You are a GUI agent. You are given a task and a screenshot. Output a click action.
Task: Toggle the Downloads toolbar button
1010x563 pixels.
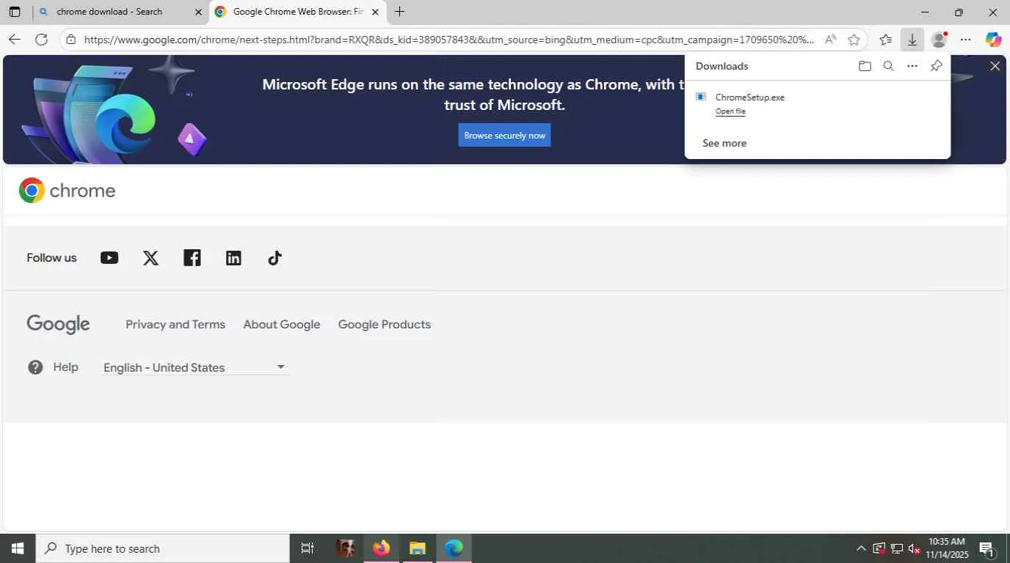(x=912, y=40)
